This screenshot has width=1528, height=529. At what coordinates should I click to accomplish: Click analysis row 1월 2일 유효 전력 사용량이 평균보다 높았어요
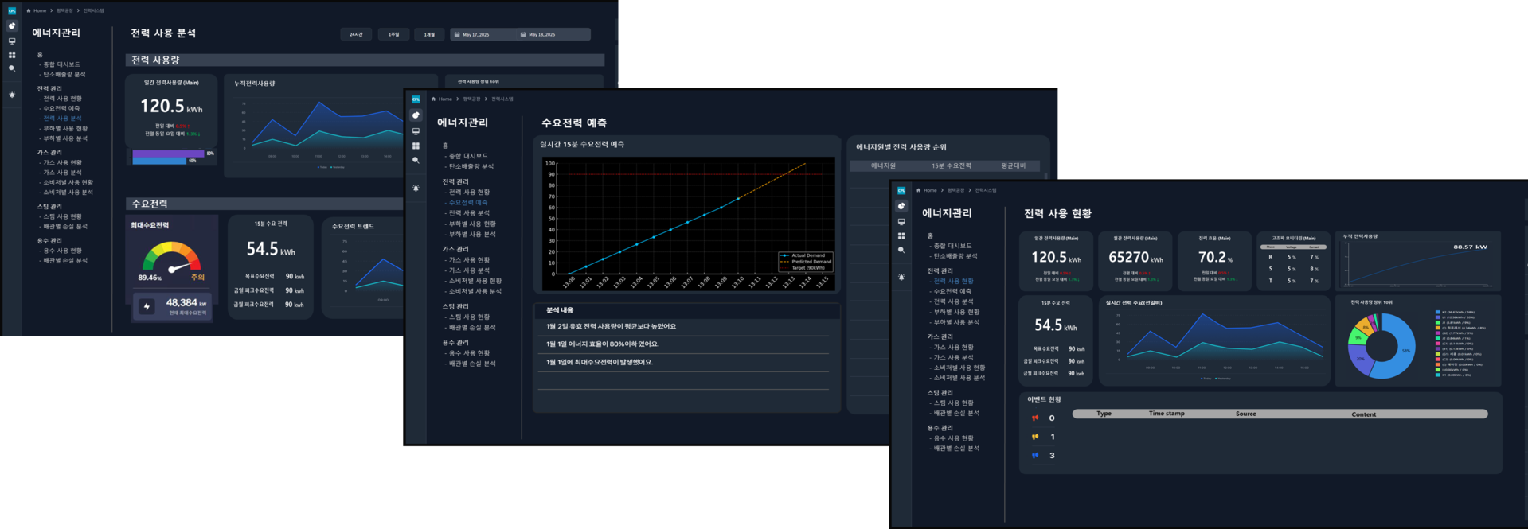pyautogui.click(x=683, y=326)
